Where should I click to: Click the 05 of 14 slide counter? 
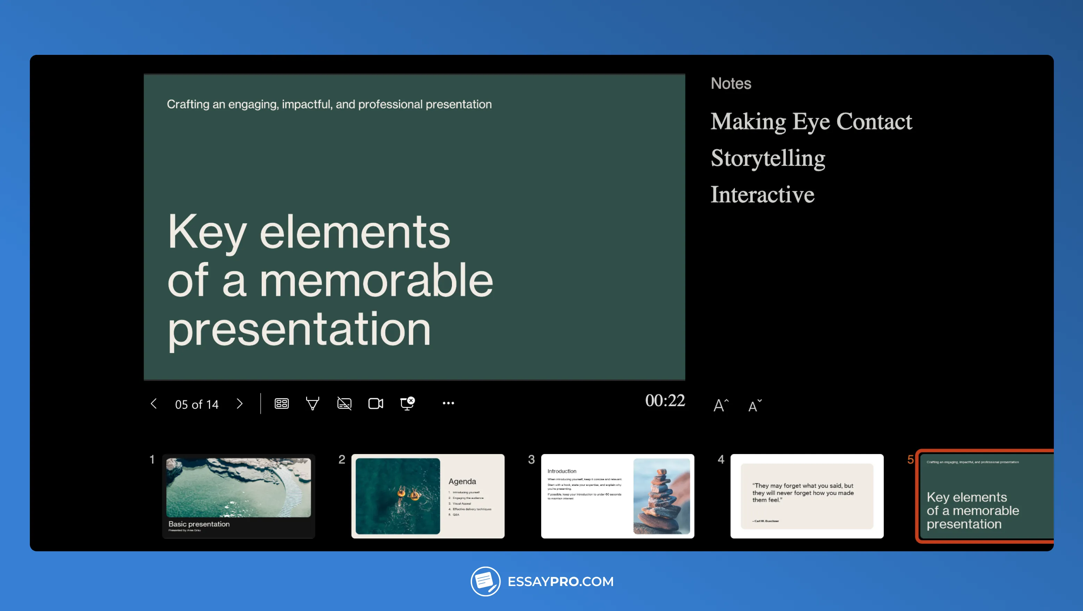[197, 404]
